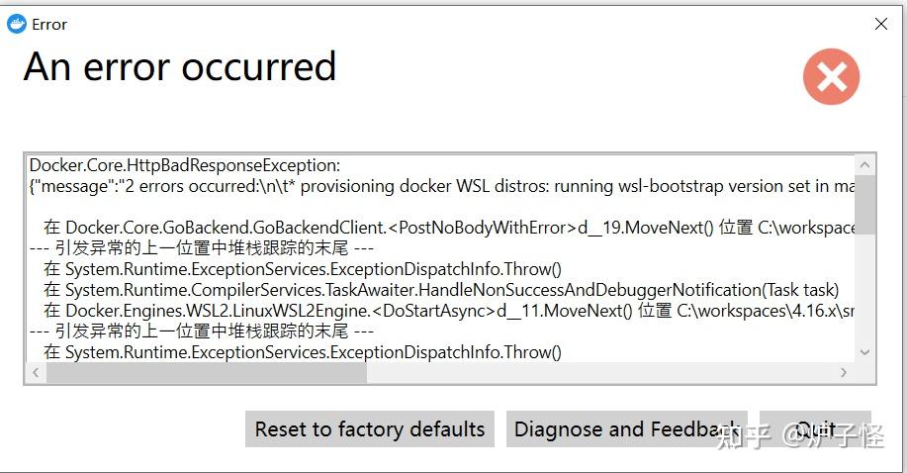Click the "message" JSON line in the log

[442, 186]
